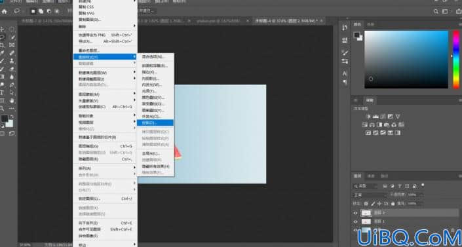Choose Drop Shadow (highlighted) in the submenu
This screenshot has height=247, width=462.
point(155,123)
